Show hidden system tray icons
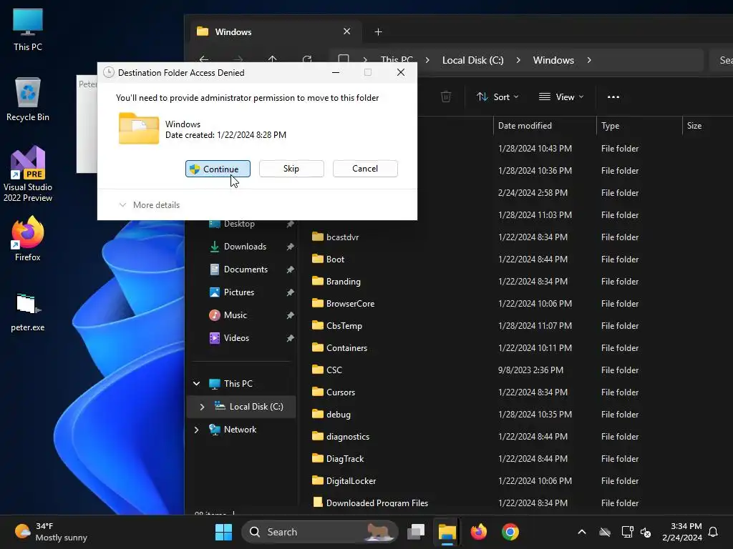This screenshot has height=549, width=733. (581, 532)
